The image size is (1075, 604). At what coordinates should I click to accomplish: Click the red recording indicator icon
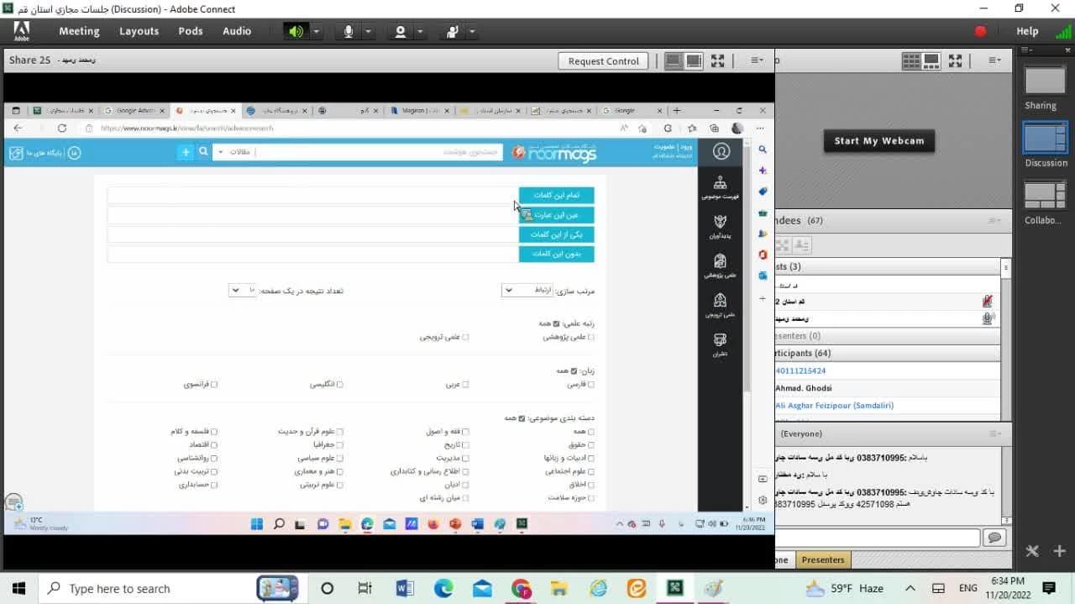(x=980, y=31)
